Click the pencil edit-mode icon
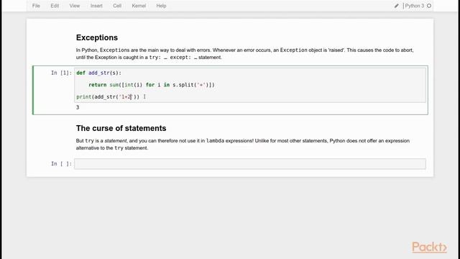460x259 pixels. pyautogui.click(x=396, y=6)
